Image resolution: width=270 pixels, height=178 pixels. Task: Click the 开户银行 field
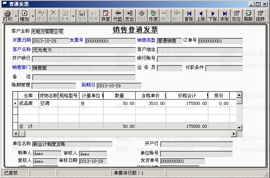pos(84,59)
